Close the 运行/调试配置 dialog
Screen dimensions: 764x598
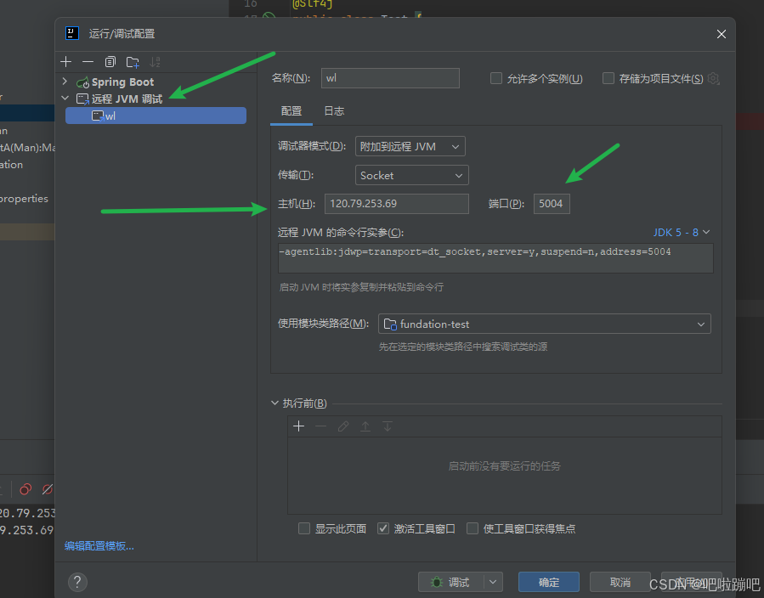click(x=722, y=34)
